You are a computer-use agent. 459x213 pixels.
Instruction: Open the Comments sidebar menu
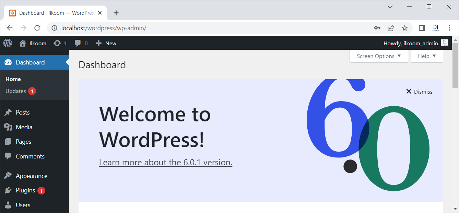34,156
